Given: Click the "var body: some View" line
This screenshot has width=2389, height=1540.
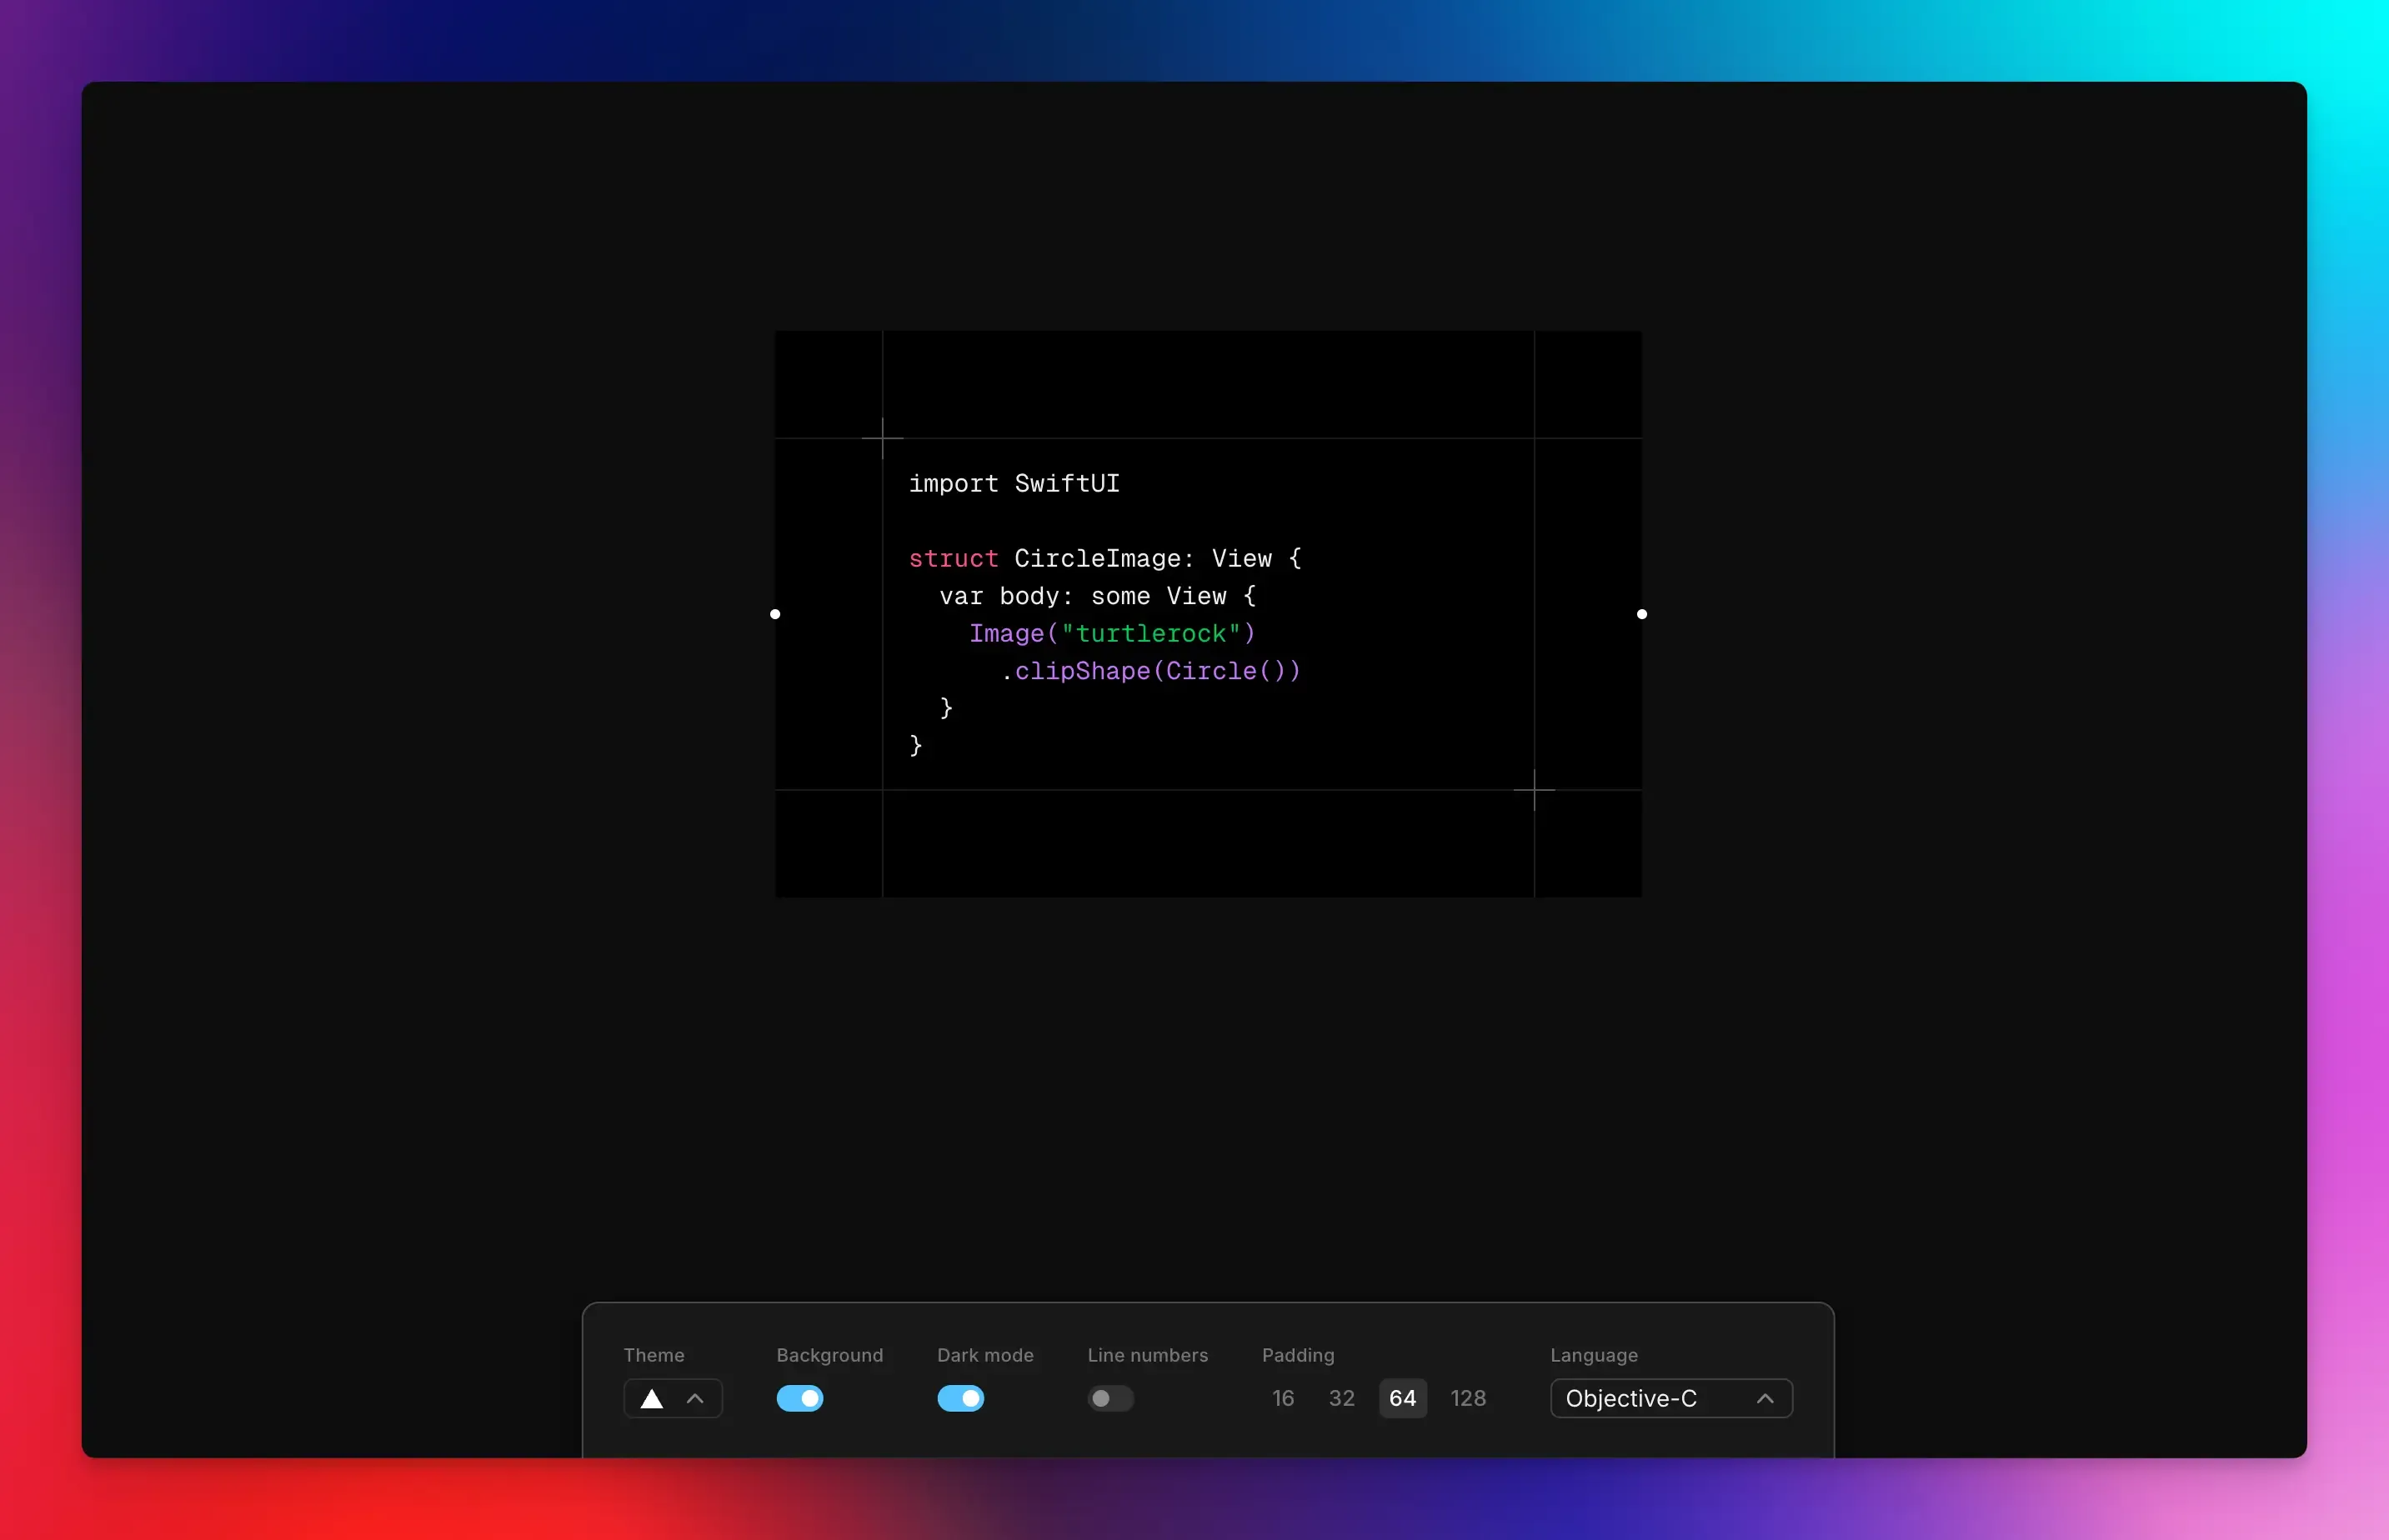Looking at the screenshot, I should click(x=1096, y=596).
